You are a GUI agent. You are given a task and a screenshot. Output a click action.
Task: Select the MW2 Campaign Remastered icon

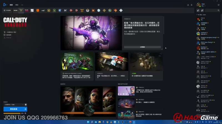(x=43, y=10)
